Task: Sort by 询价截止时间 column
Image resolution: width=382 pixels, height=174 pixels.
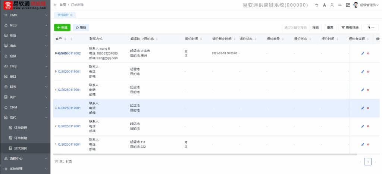Action: (x=235, y=39)
